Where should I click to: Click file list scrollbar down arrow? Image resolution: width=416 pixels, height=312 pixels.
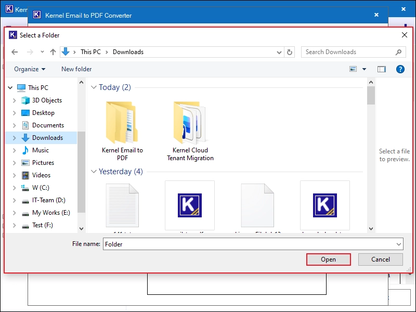click(x=371, y=228)
